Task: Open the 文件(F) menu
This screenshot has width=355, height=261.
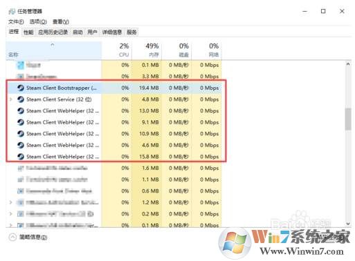Action: [x=16, y=21]
